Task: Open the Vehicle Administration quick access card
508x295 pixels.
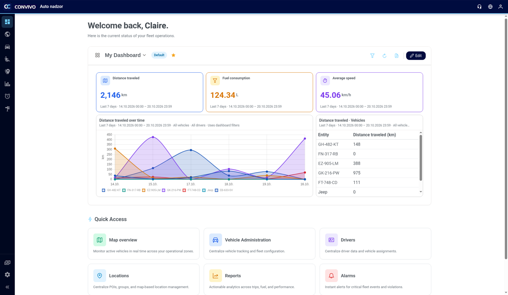Action: [259, 244]
